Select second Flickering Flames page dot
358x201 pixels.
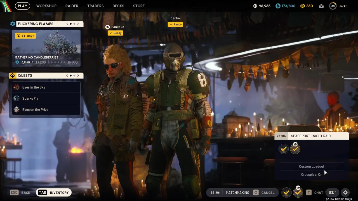[74, 24]
